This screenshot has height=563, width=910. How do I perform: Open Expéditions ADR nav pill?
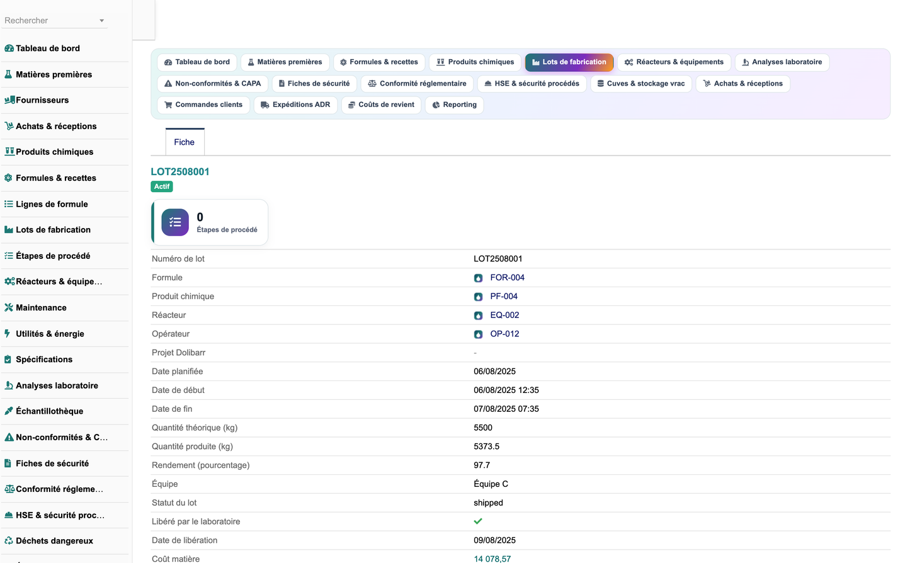pos(295,105)
